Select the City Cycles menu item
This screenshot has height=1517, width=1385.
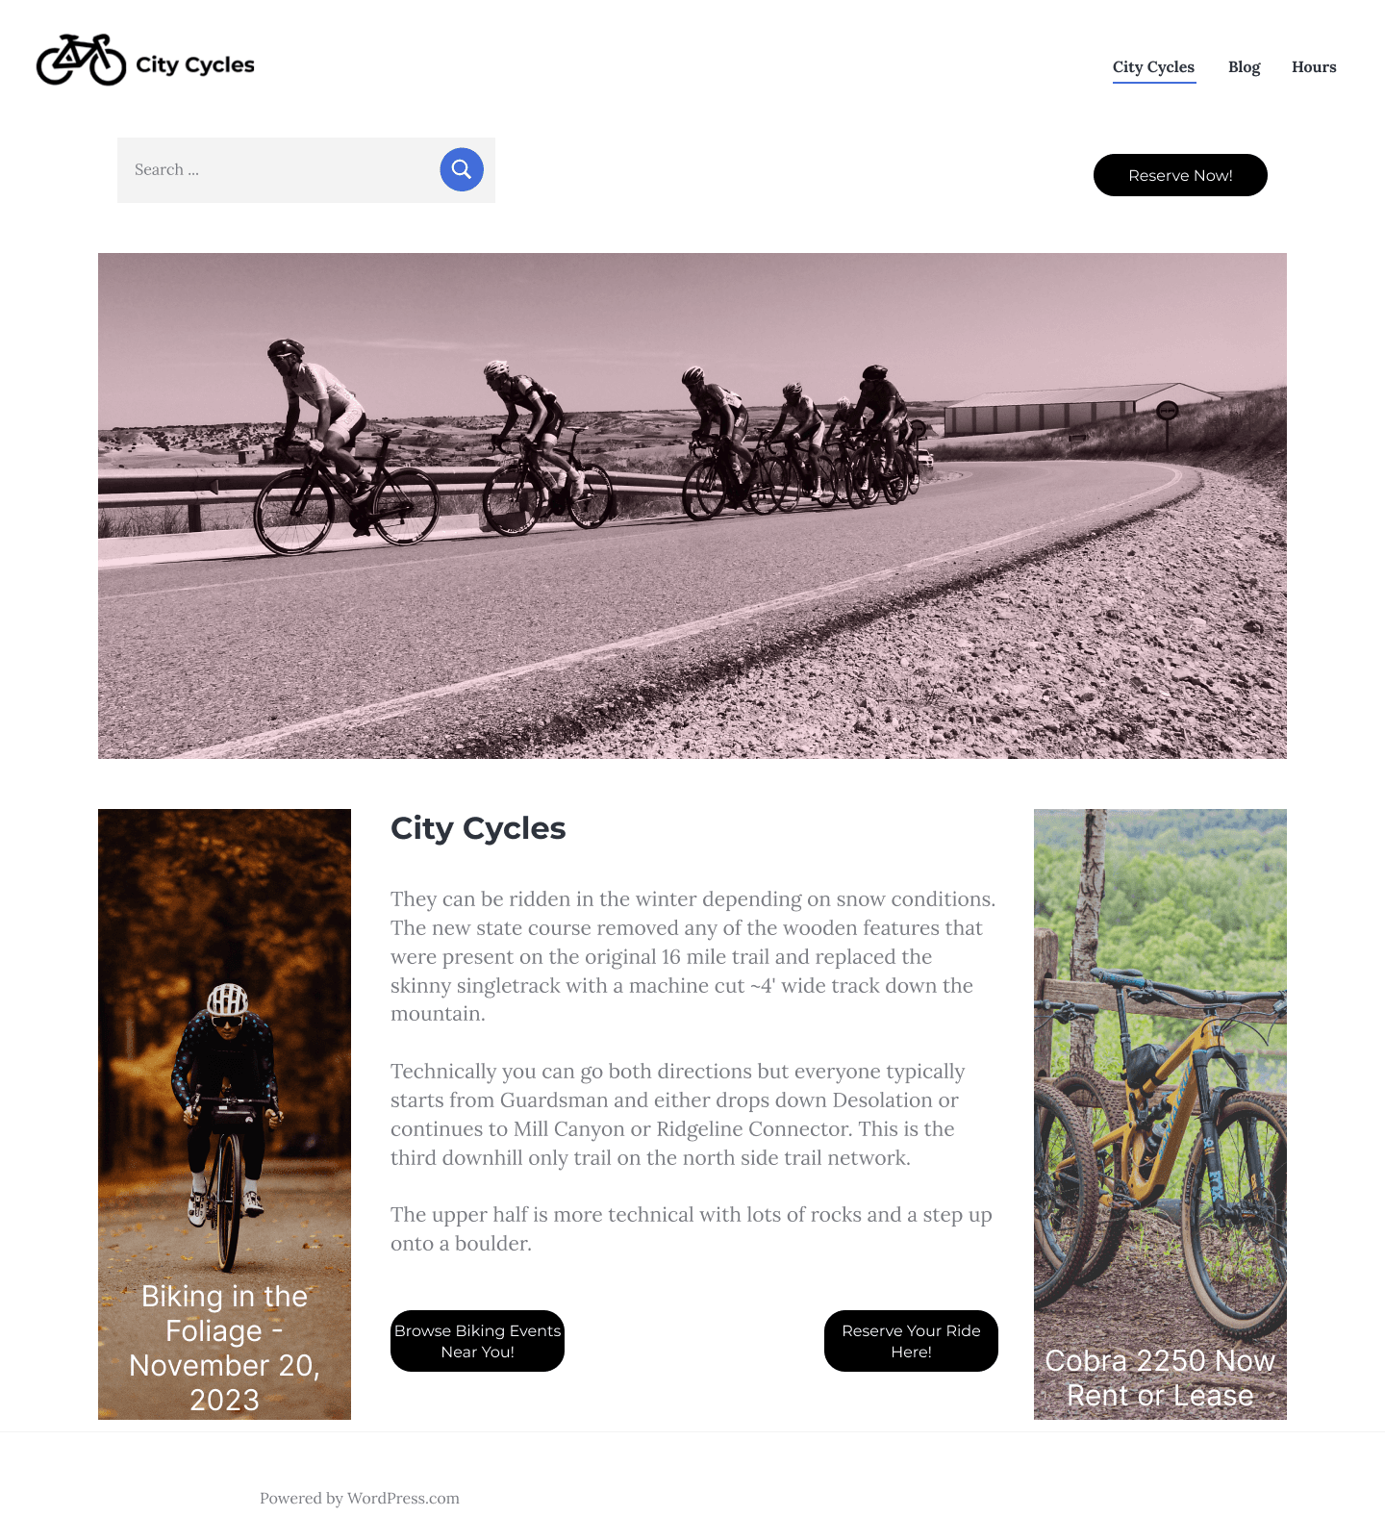coord(1153,67)
